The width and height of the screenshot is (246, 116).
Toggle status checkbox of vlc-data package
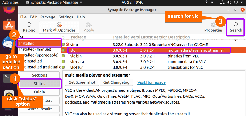click(63, 62)
